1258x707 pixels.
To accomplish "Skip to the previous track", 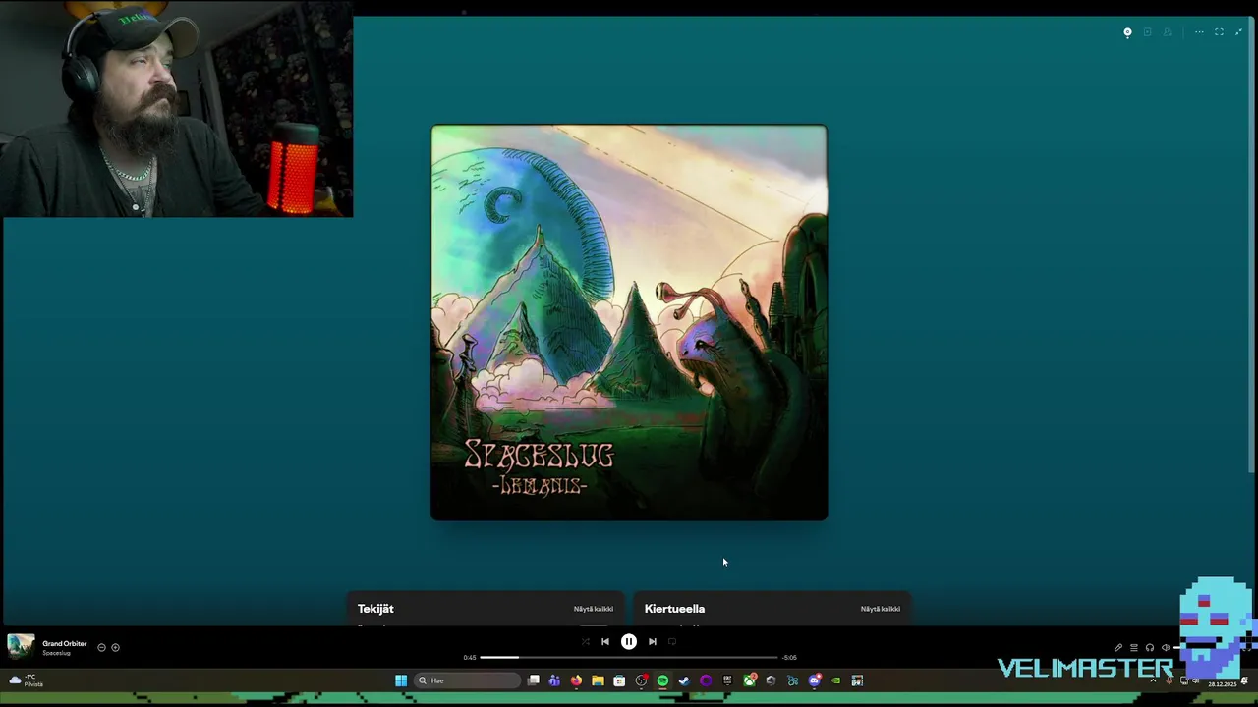I will pyautogui.click(x=605, y=641).
